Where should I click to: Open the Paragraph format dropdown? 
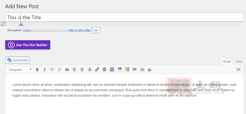[x=20, y=69]
